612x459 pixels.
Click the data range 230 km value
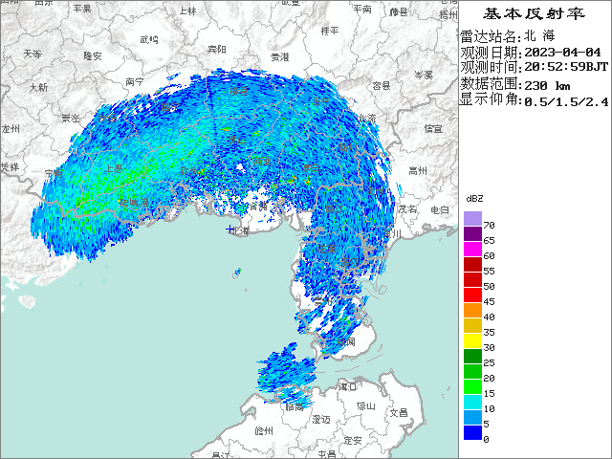(x=547, y=85)
